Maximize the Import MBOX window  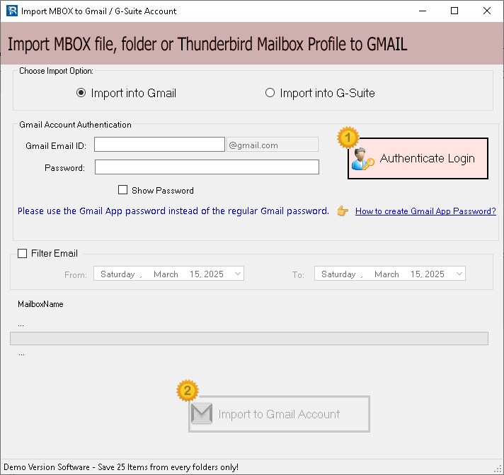point(454,11)
